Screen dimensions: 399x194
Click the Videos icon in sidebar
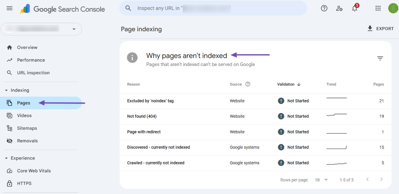pos(9,115)
